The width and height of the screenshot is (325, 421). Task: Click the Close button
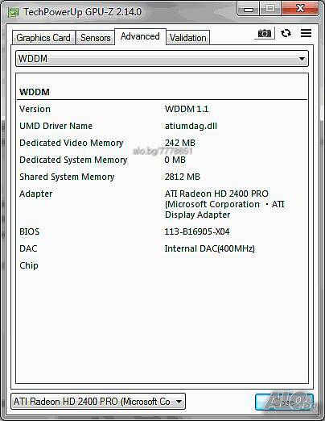[284, 402]
